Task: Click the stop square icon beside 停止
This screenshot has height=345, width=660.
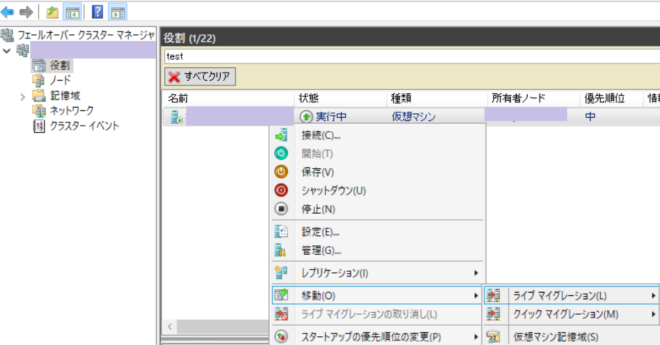Action: pyautogui.click(x=281, y=208)
